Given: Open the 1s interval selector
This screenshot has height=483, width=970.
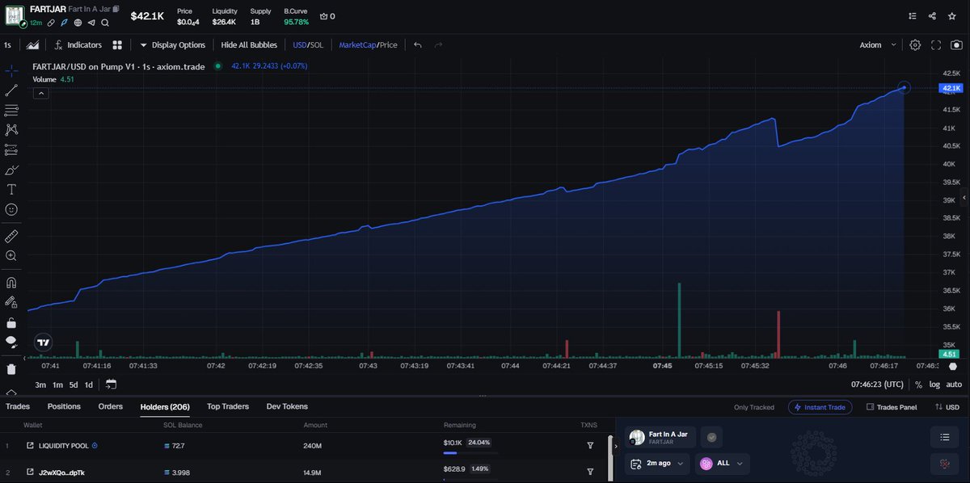Looking at the screenshot, I should [8, 45].
